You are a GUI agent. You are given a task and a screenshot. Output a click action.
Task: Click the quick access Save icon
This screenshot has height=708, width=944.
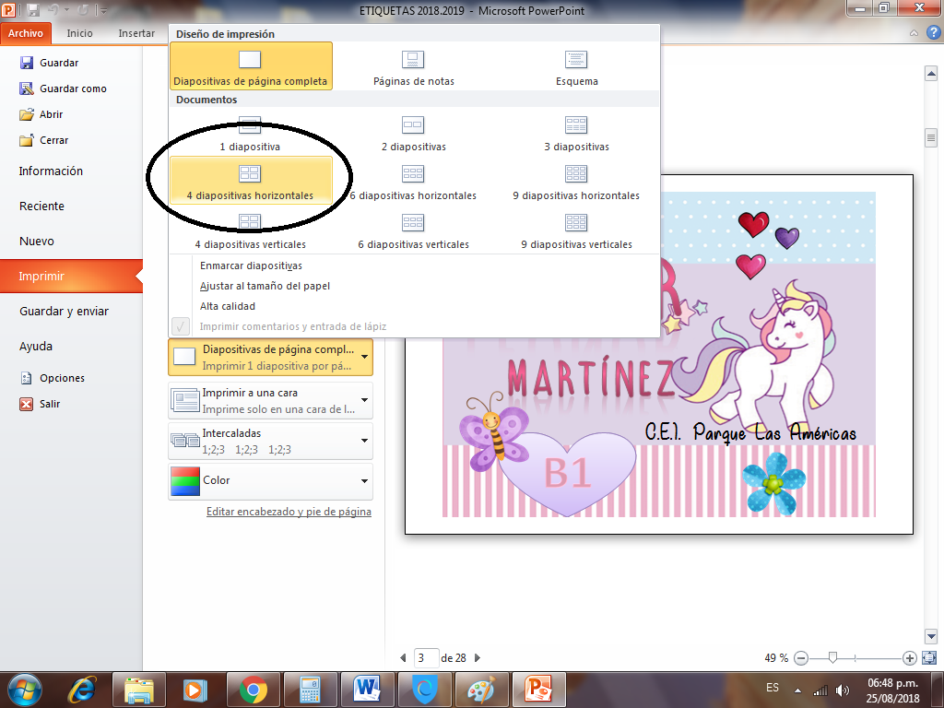(x=34, y=10)
